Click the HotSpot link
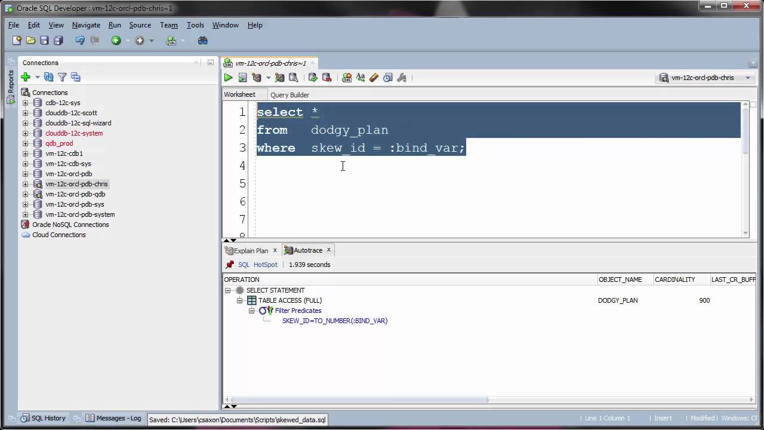This screenshot has width=764, height=430. [x=266, y=265]
